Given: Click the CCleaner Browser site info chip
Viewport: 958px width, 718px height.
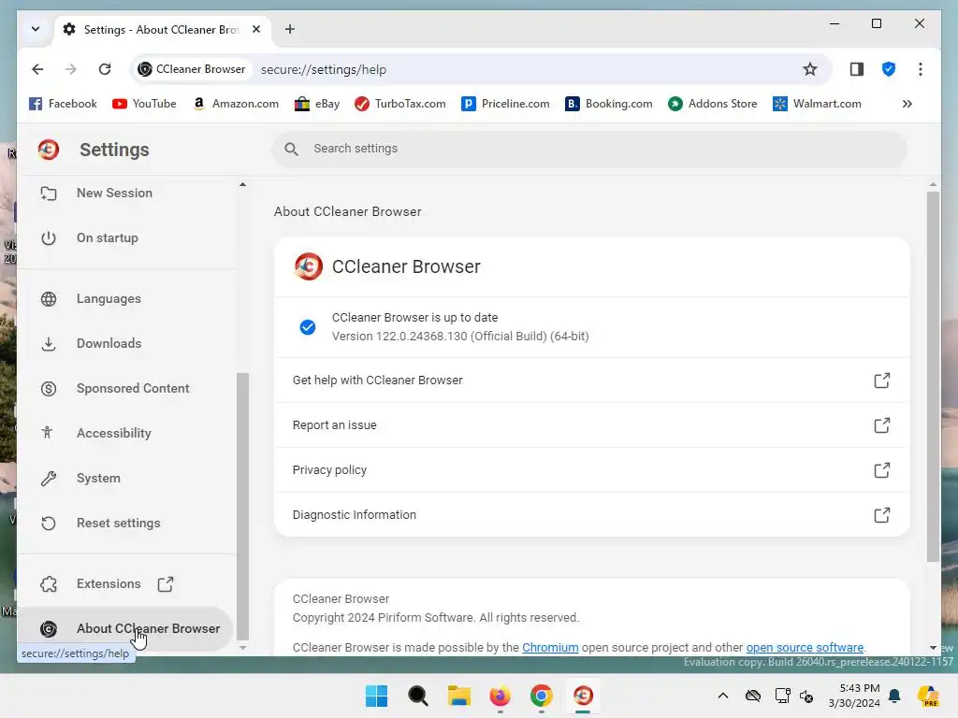Looking at the screenshot, I should [x=192, y=69].
